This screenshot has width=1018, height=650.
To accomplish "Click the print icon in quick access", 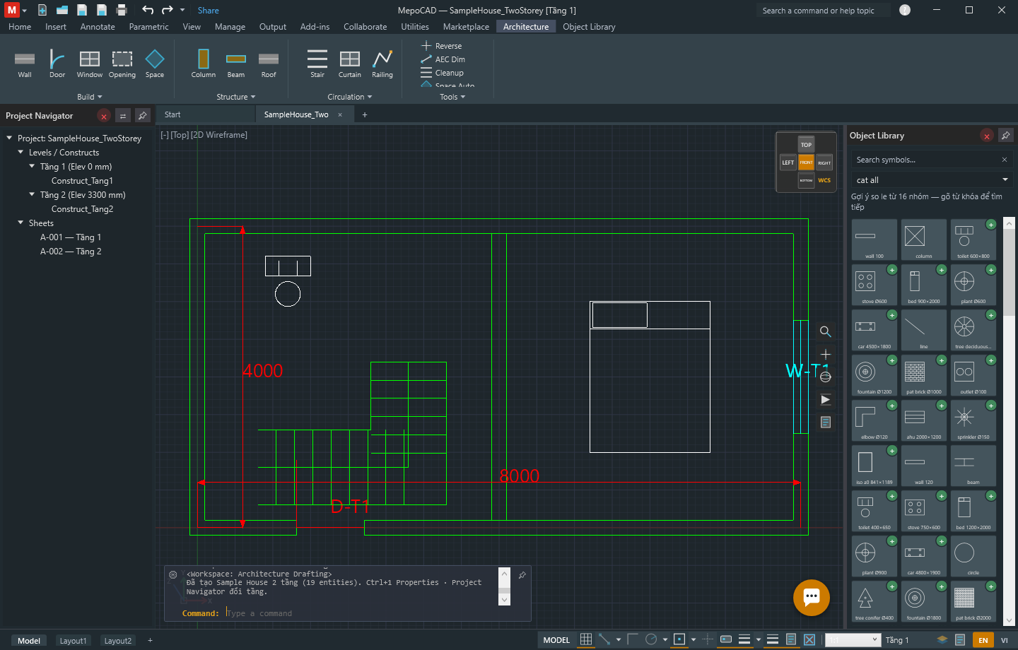I will click(x=122, y=10).
